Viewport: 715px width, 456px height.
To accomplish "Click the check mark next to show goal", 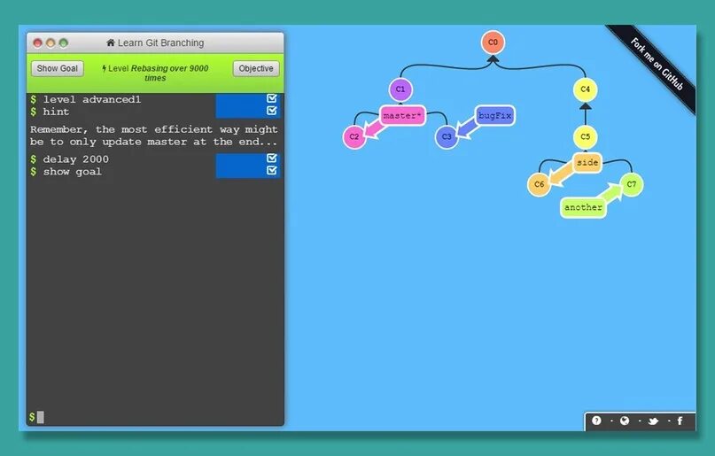I will tap(272, 170).
